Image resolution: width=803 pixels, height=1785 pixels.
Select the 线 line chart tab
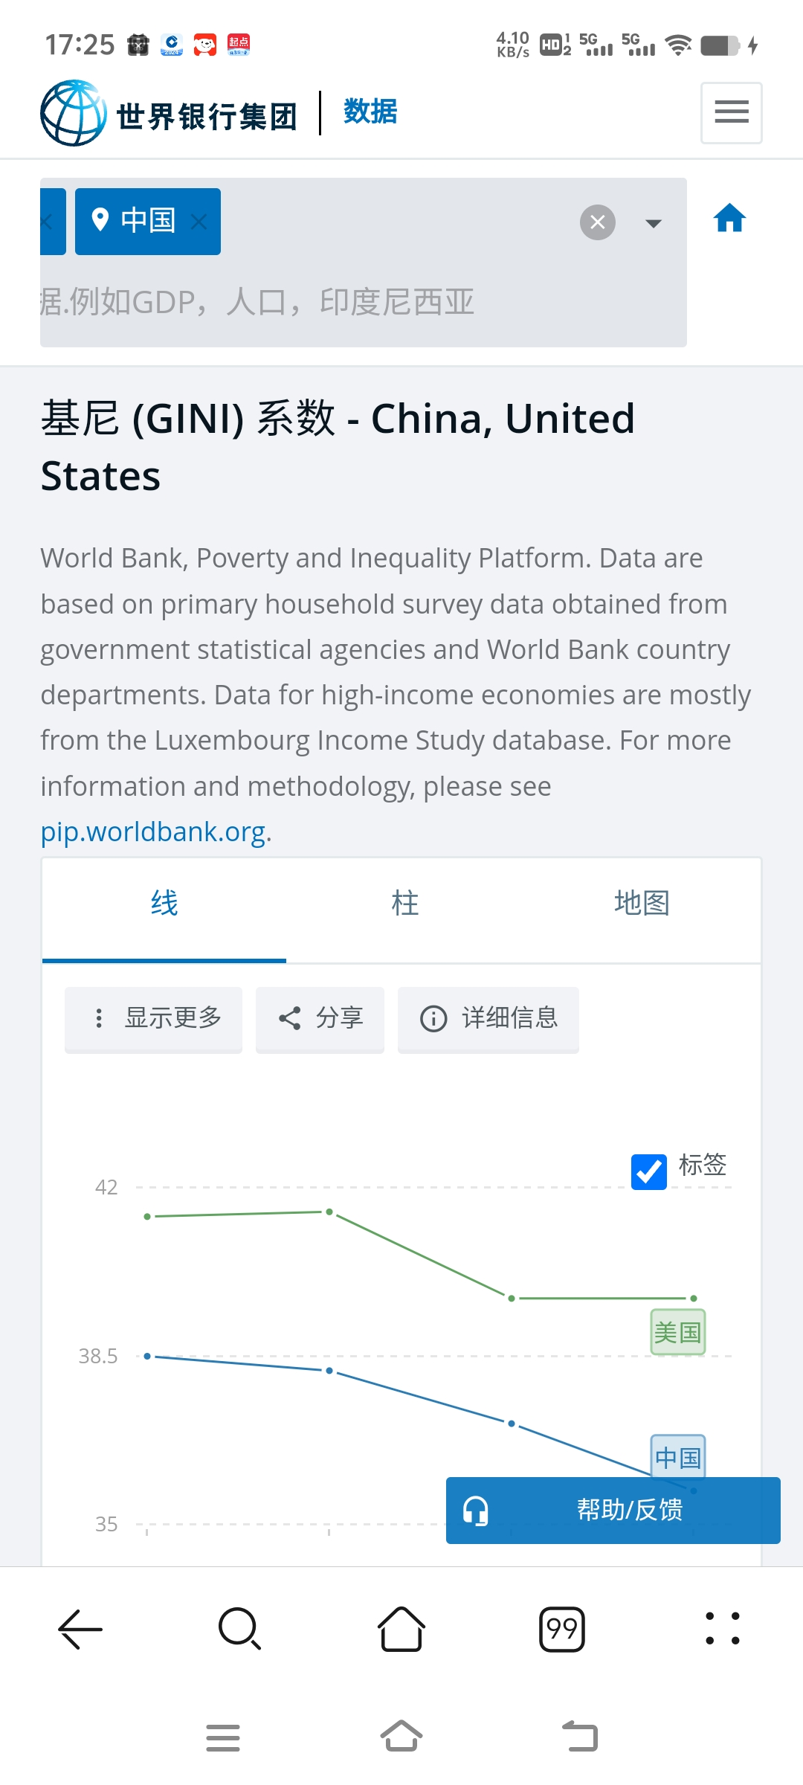click(x=164, y=904)
